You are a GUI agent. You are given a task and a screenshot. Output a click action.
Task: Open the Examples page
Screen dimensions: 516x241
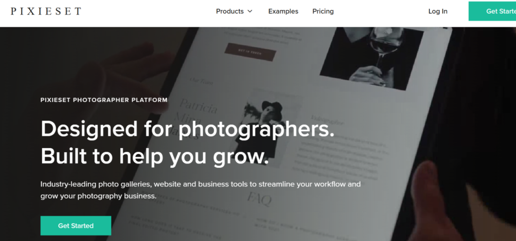pyautogui.click(x=283, y=11)
